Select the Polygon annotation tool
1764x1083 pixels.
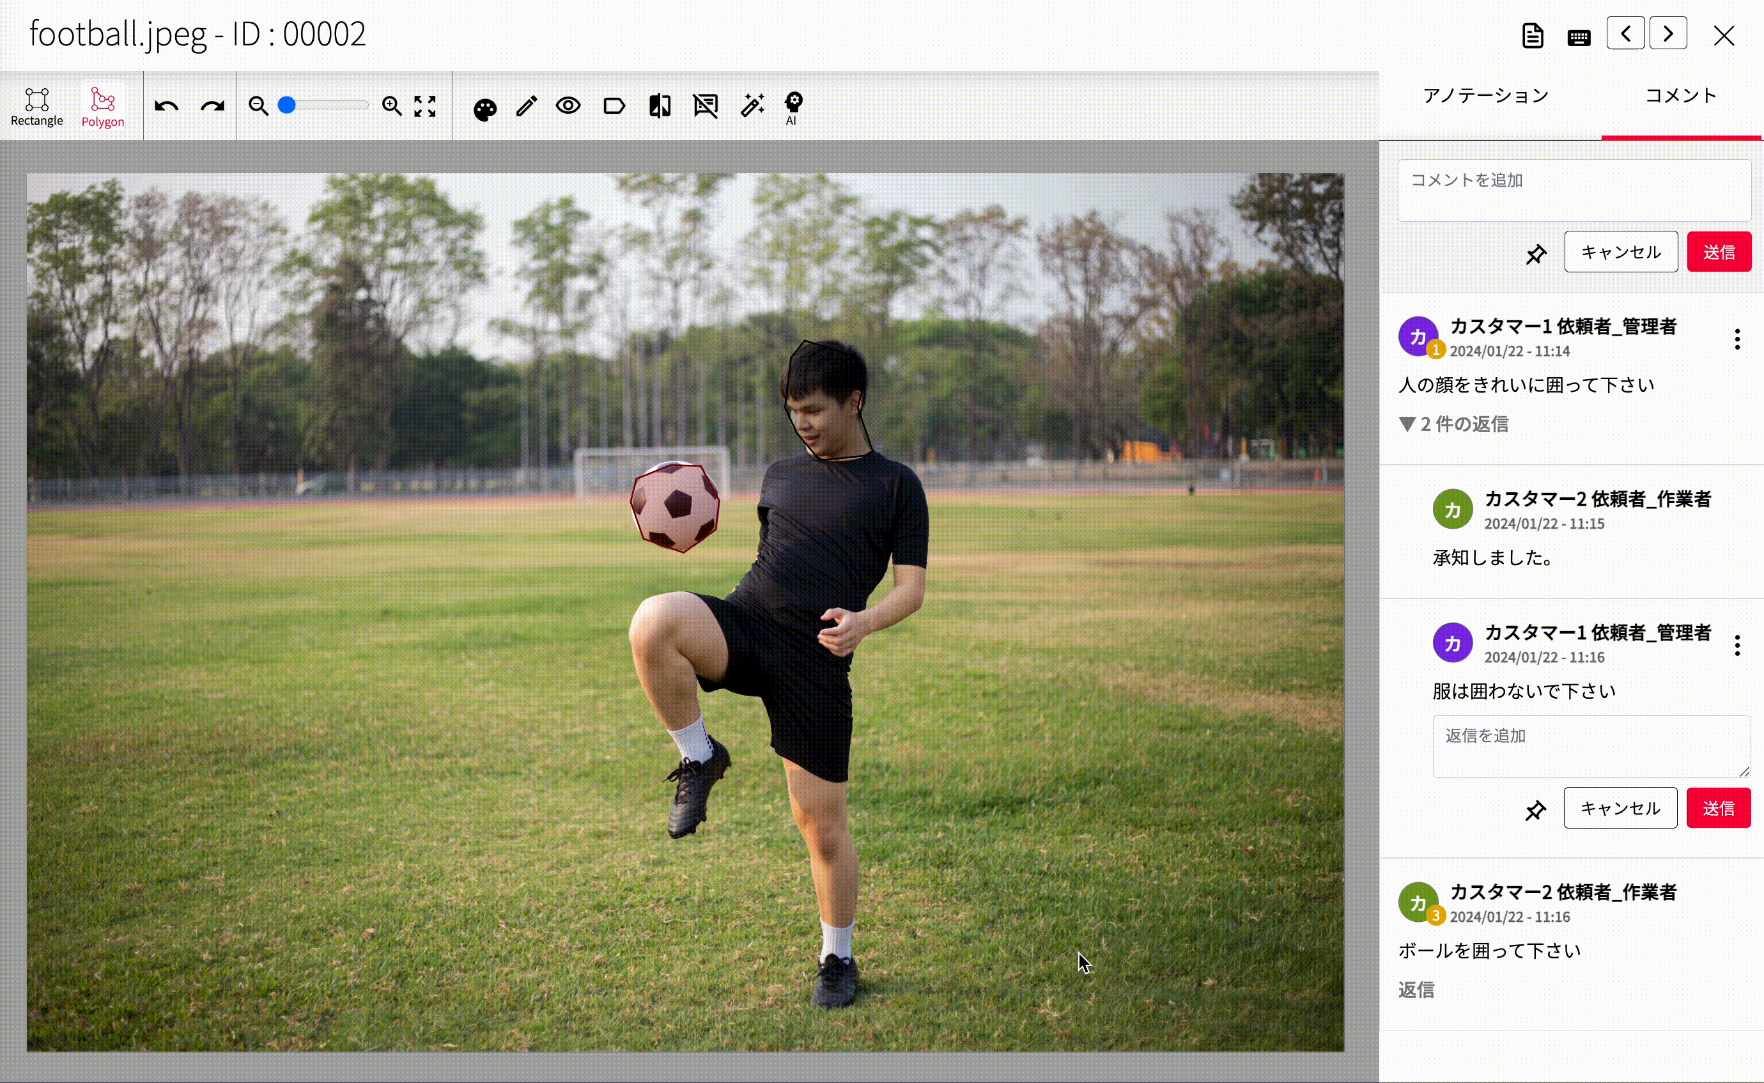pos(102,106)
